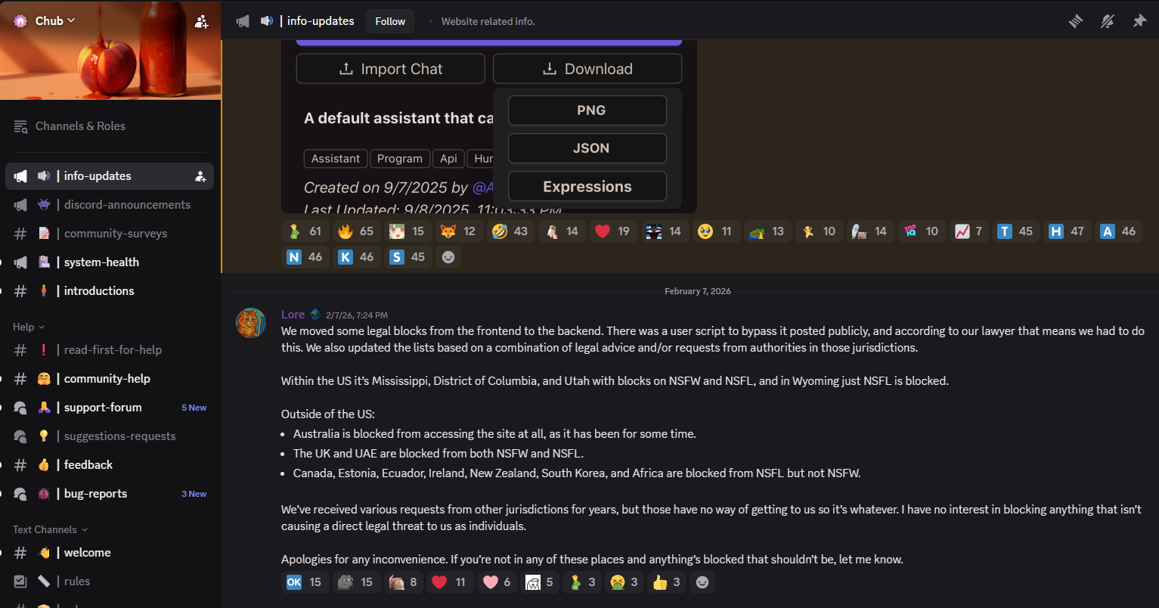Screen dimensions: 1159x608
Task: Click the pleading face reaction with 11
Action: point(716,231)
